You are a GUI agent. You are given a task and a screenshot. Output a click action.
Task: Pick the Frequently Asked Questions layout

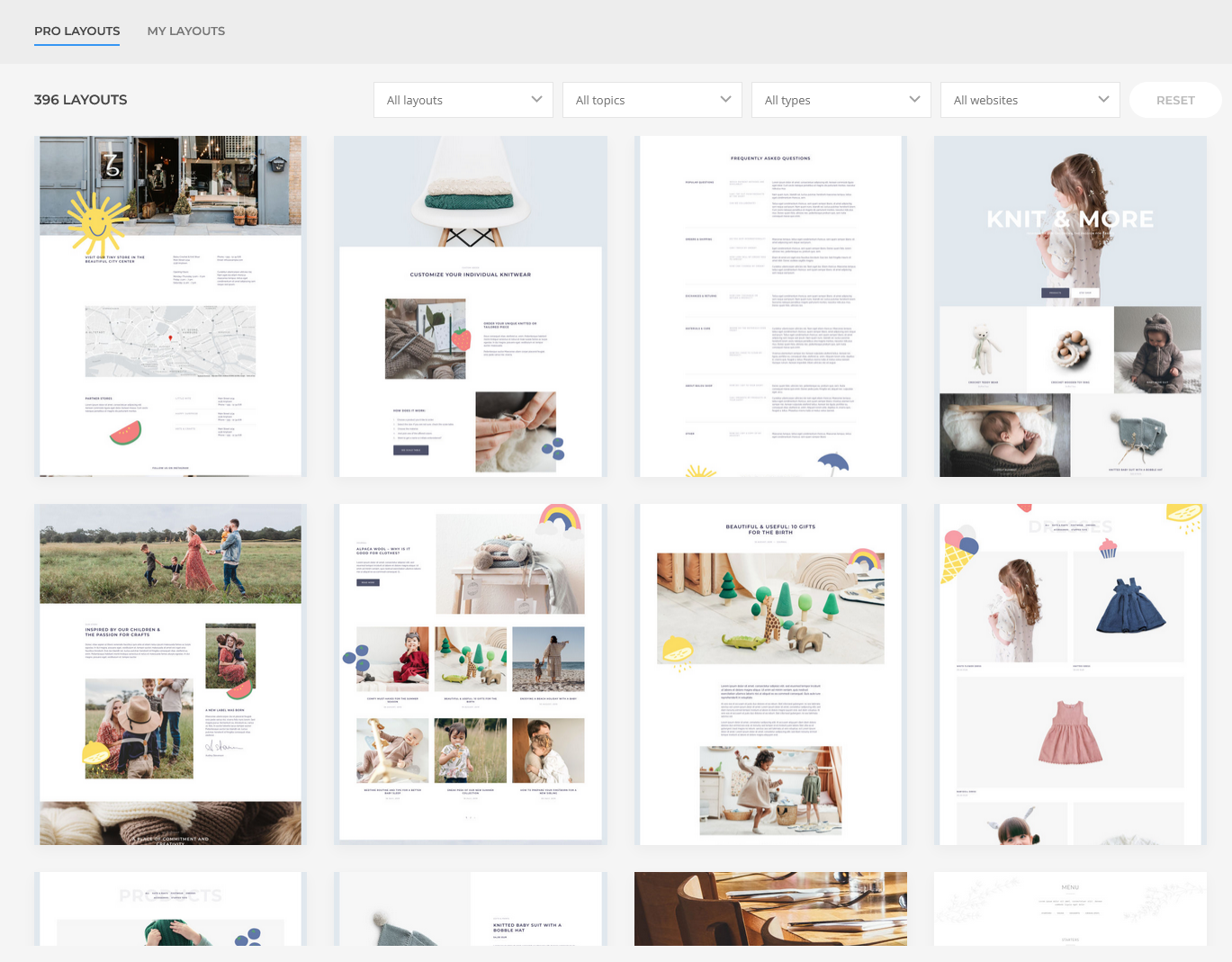(x=770, y=306)
